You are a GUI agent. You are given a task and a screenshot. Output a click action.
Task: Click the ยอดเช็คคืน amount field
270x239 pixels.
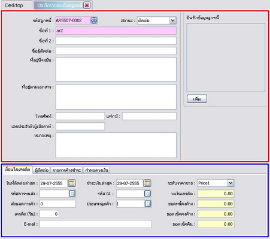tap(216, 224)
